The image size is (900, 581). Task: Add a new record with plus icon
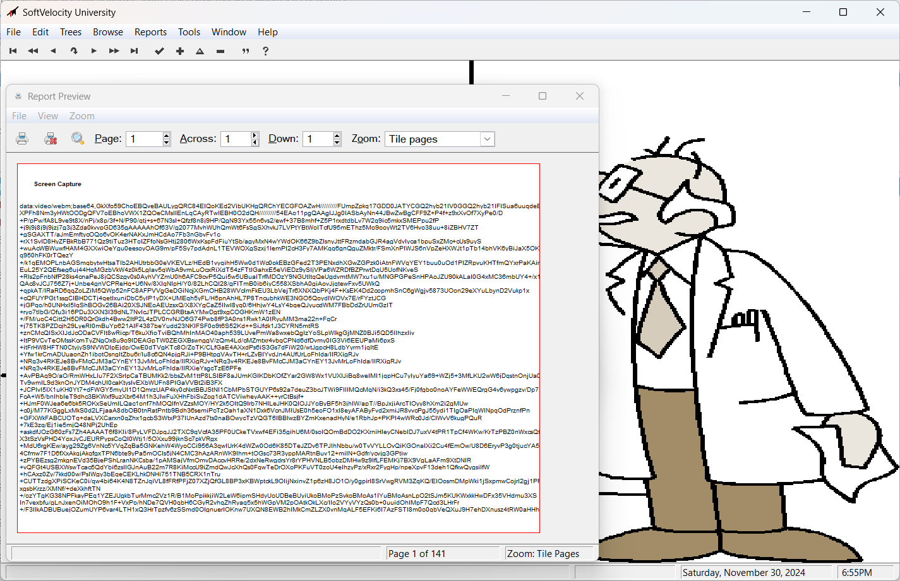click(180, 51)
